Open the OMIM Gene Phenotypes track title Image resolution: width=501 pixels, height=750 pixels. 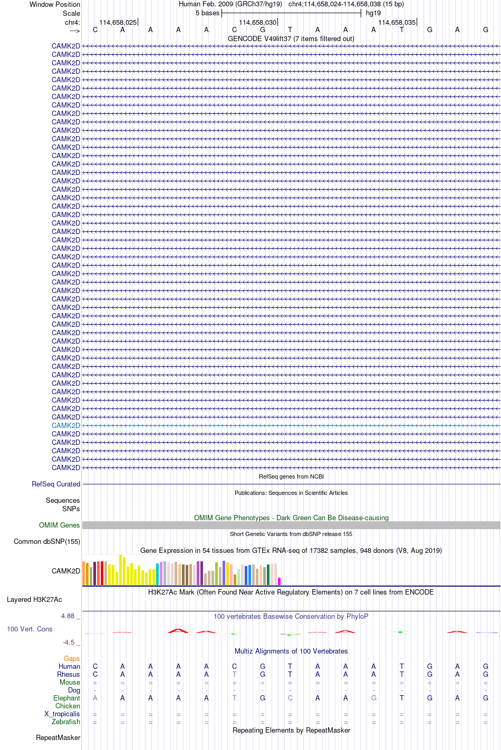pos(291,518)
